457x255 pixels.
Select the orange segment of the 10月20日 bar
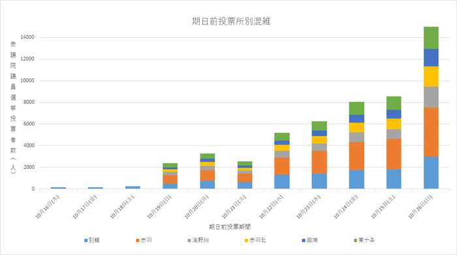tap(208, 175)
